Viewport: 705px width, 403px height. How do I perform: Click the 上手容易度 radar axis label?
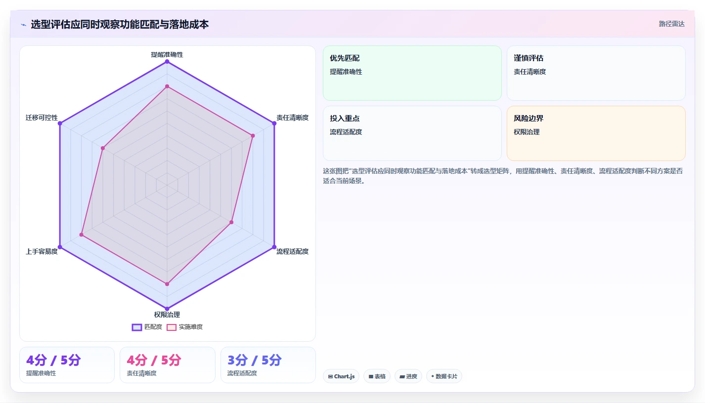tap(42, 251)
